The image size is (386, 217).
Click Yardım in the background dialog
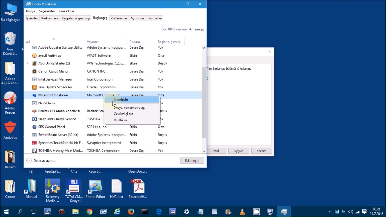[261, 151]
